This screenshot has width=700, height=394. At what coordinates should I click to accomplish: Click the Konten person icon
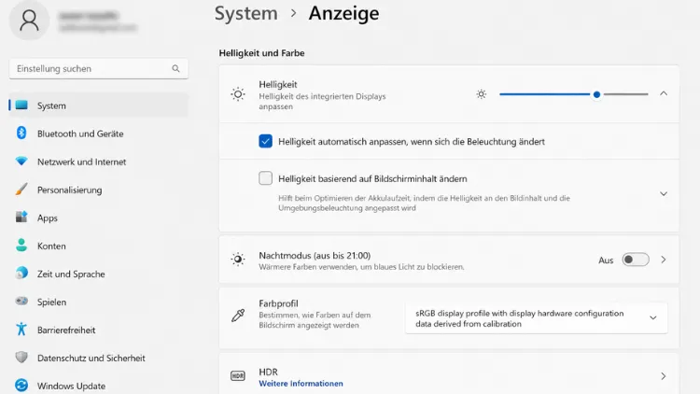(21, 246)
